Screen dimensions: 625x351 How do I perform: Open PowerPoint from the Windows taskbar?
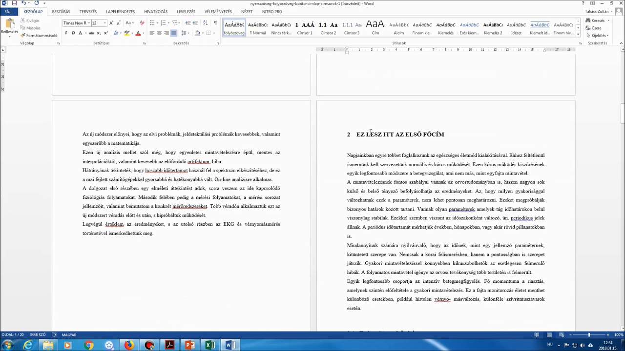pos(190,345)
